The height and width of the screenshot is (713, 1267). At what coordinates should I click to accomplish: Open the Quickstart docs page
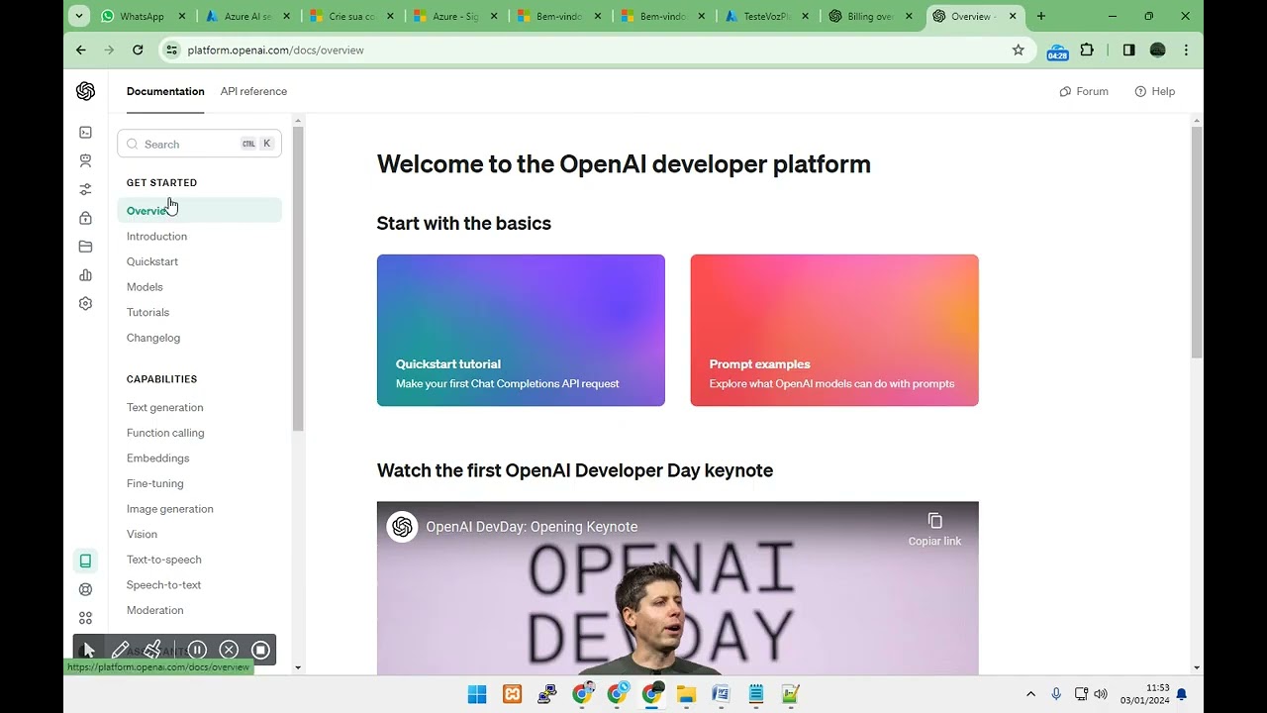pyautogui.click(x=152, y=261)
